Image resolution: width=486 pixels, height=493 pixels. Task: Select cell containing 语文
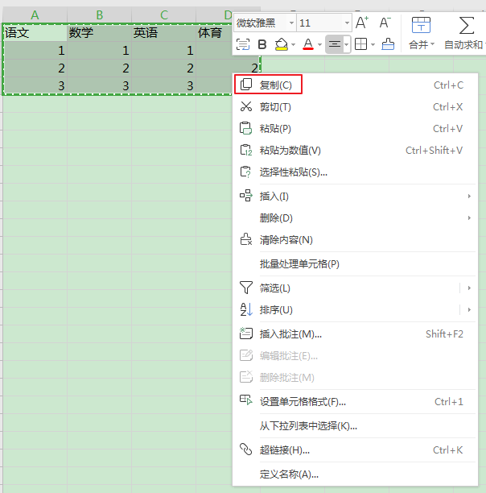coord(35,33)
